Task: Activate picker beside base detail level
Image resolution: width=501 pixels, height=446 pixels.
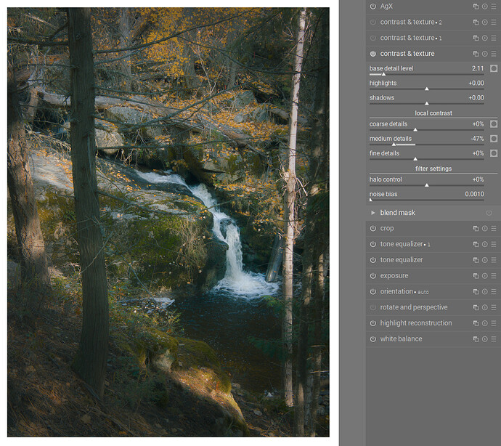Action: point(494,68)
